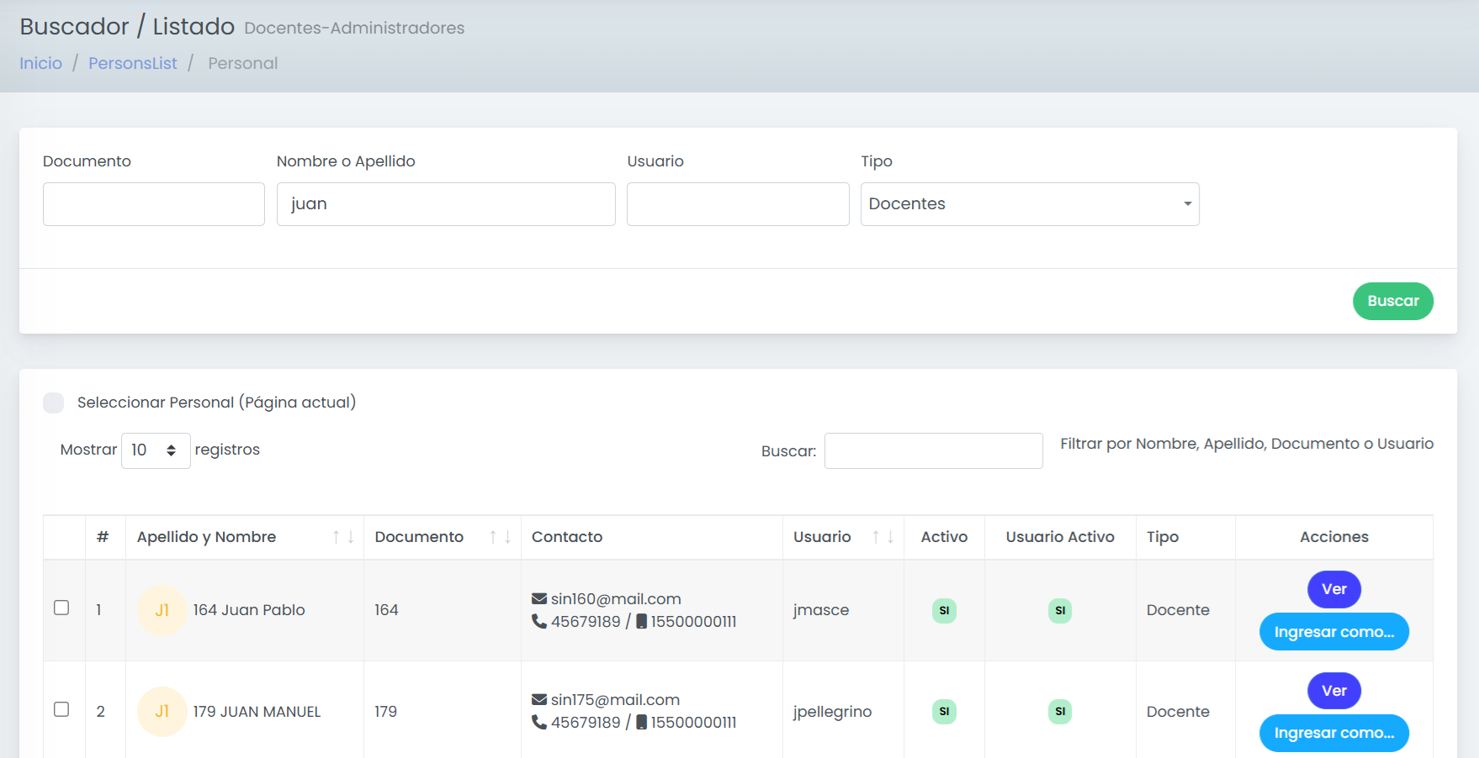Screen dimensions: 1479x758
Task: Click the envelope icon beside sin175@mail.com
Action: (539, 700)
